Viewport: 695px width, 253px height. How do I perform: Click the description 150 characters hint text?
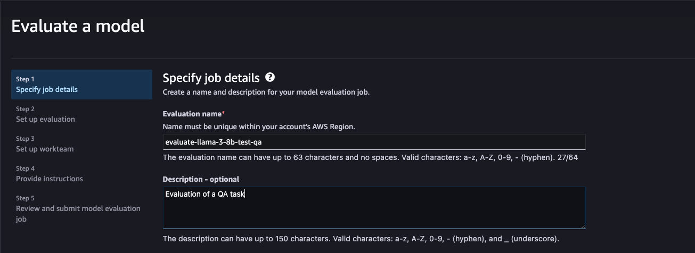(361, 239)
